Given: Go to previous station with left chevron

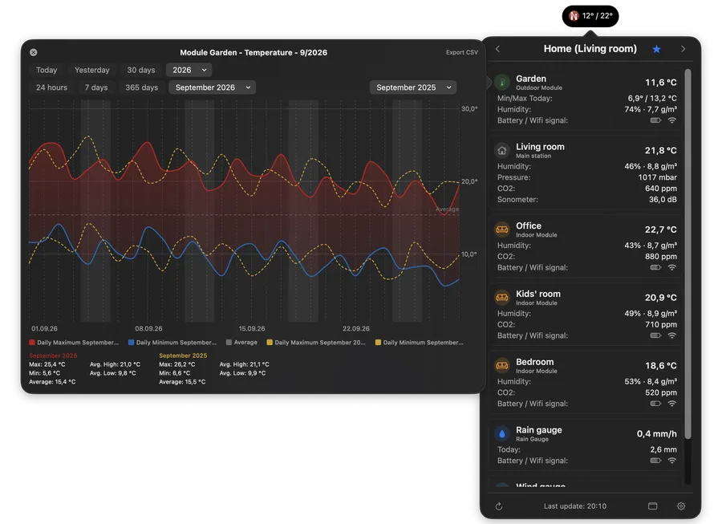Looking at the screenshot, I should click(497, 49).
